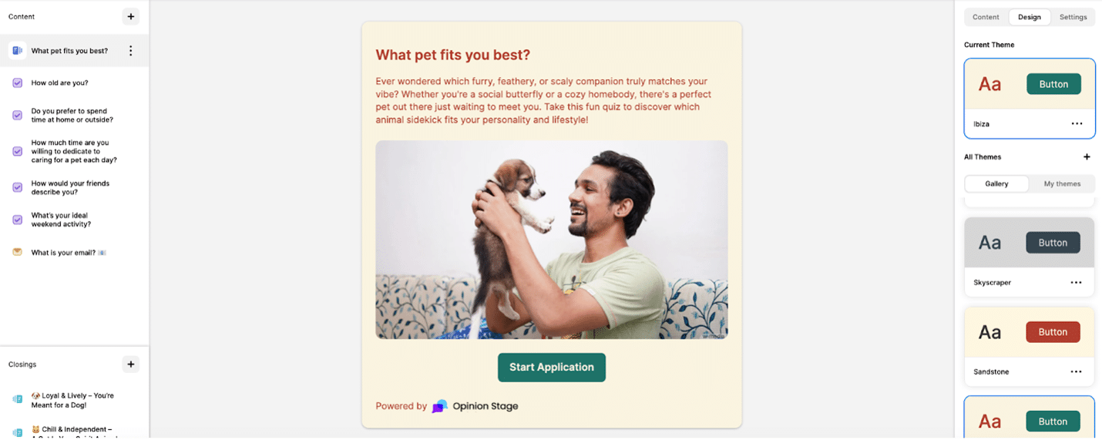1102x440 pixels.
Task: Switch to My themes list
Action: [x=1062, y=184]
